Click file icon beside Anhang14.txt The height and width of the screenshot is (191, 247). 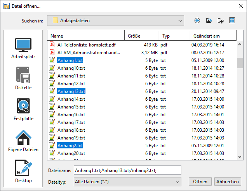[x=52, y=99]
